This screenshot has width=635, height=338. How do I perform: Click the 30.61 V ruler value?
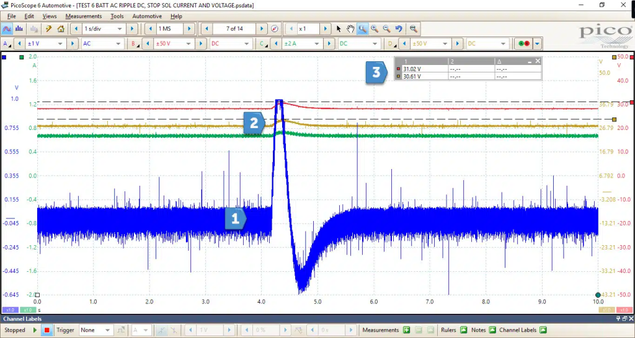[x=412, y=76]
